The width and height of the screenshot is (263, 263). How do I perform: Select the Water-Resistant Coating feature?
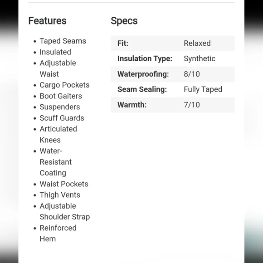pos(56,162)
